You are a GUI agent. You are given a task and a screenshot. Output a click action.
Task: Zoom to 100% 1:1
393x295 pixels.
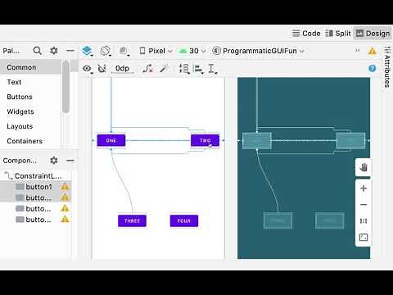click(364, 221)
